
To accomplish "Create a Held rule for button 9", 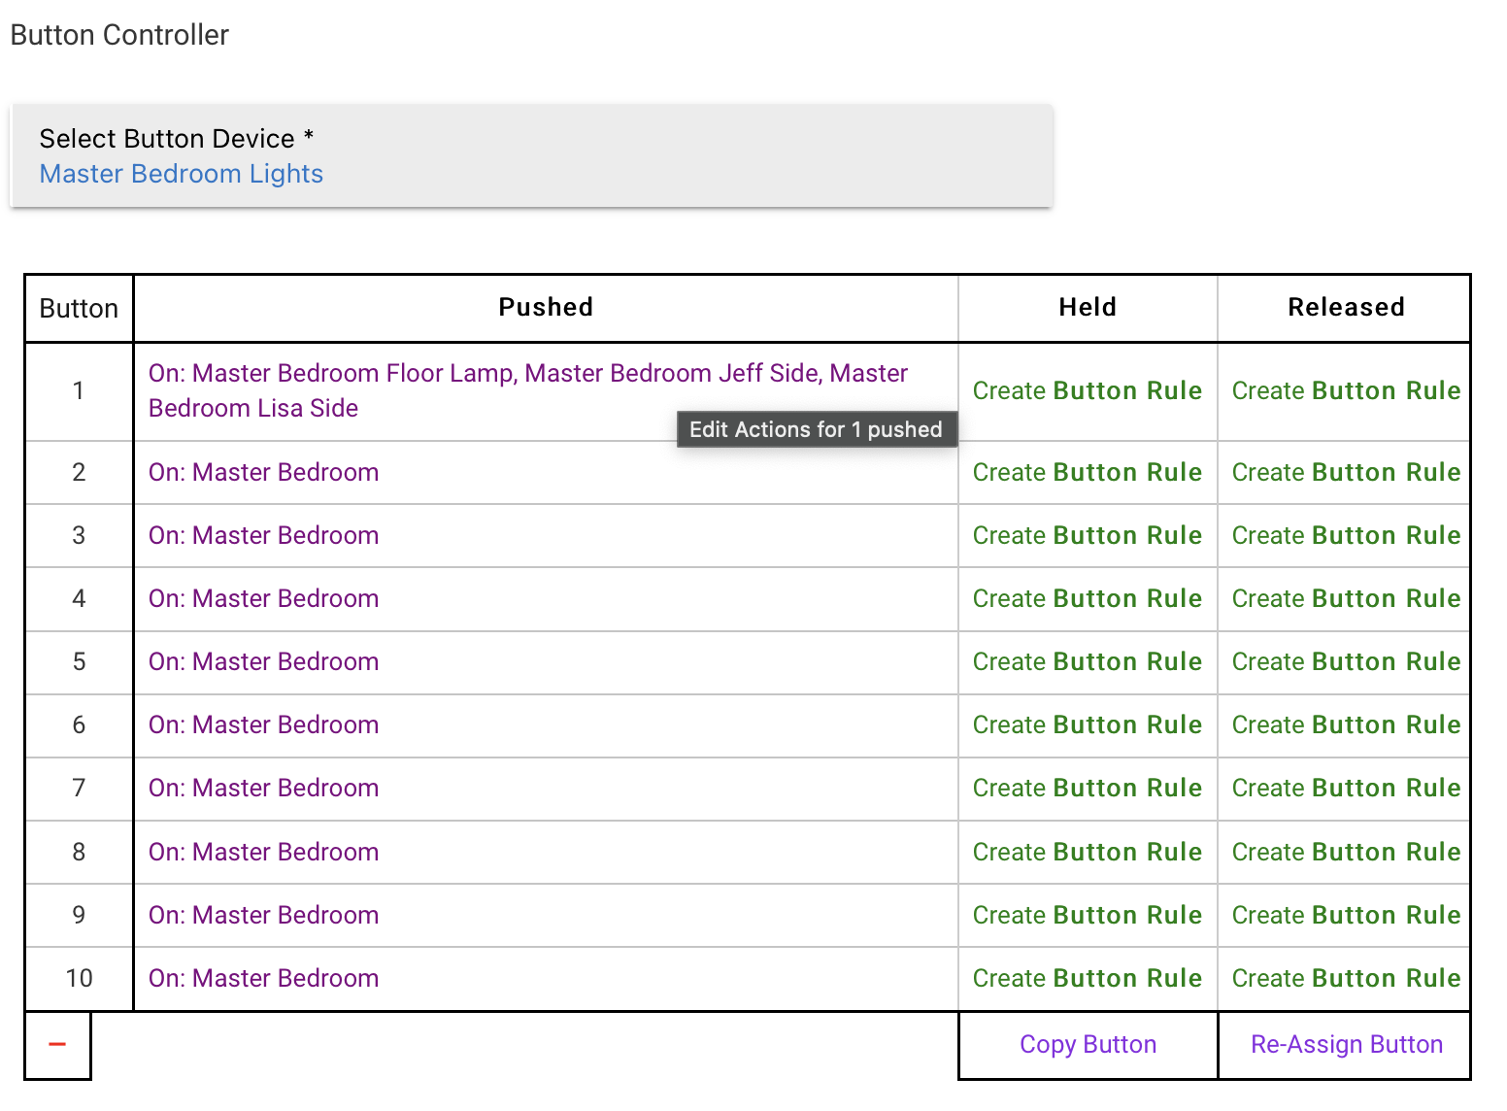I will tap(1087, 916).
